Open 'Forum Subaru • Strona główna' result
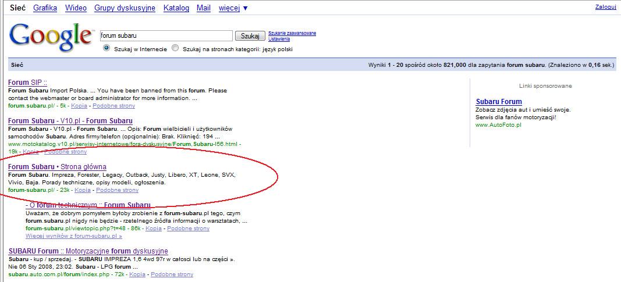This screenshot has width=621, height=282. pos(57,167)
